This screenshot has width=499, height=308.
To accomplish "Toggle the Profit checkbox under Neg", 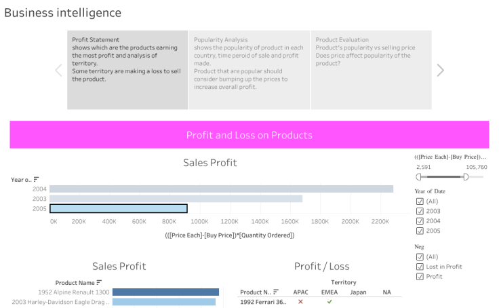I will [x=420, y=276].
